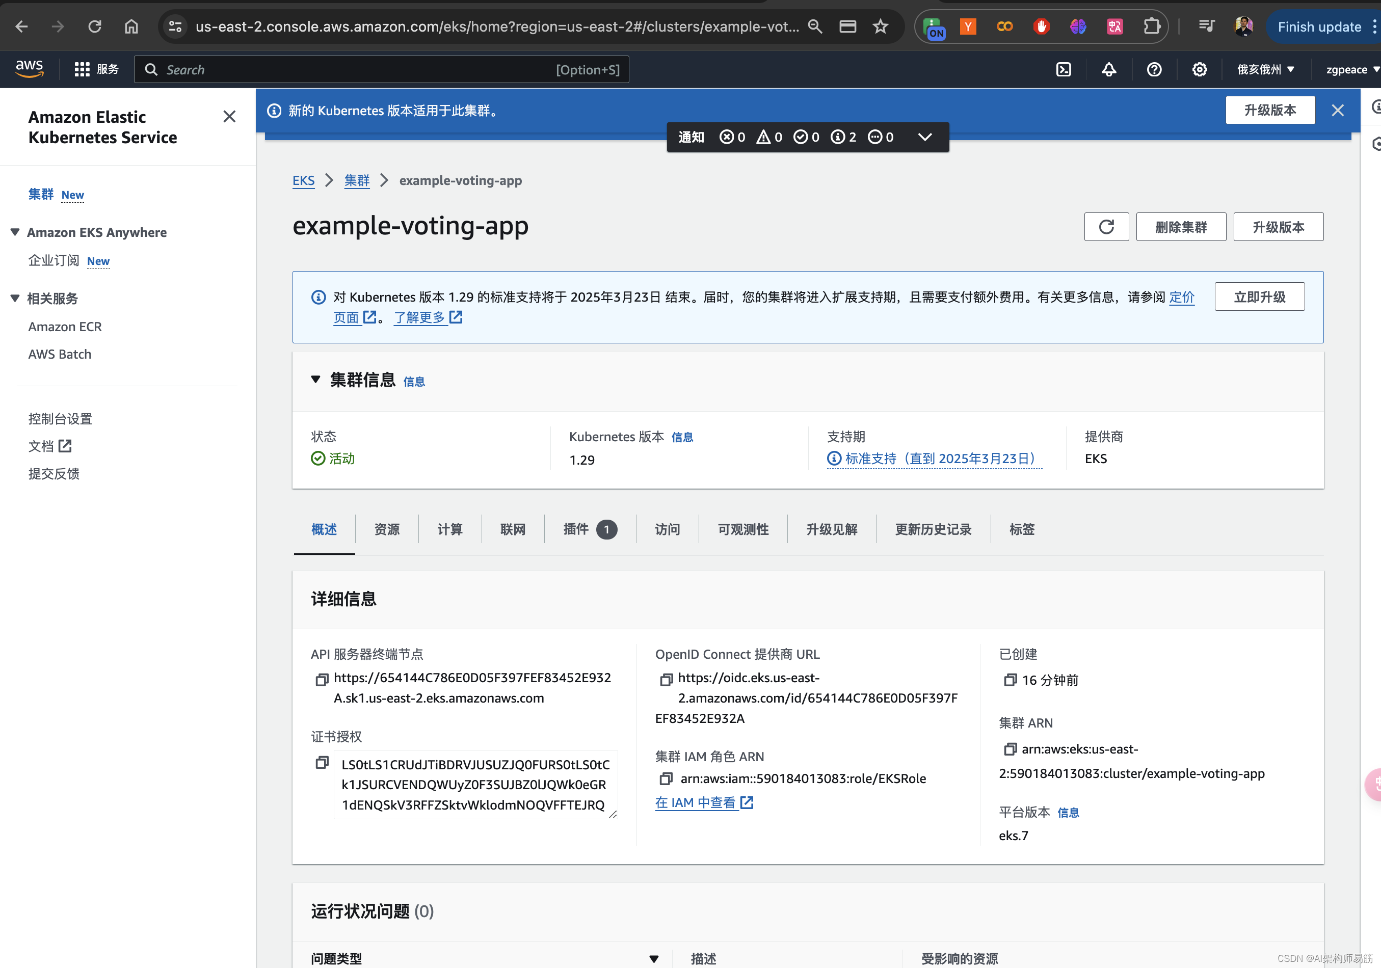Collapse the Amazon EKS Anywhere section
Image resolution: width=1381 pixels, height=968 pixels.
coord(15,232)
